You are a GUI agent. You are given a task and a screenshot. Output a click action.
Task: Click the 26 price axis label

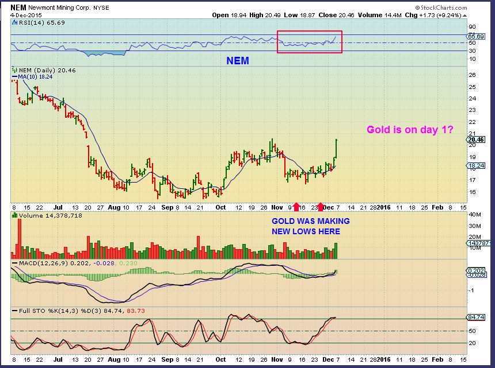coord(473,75)
